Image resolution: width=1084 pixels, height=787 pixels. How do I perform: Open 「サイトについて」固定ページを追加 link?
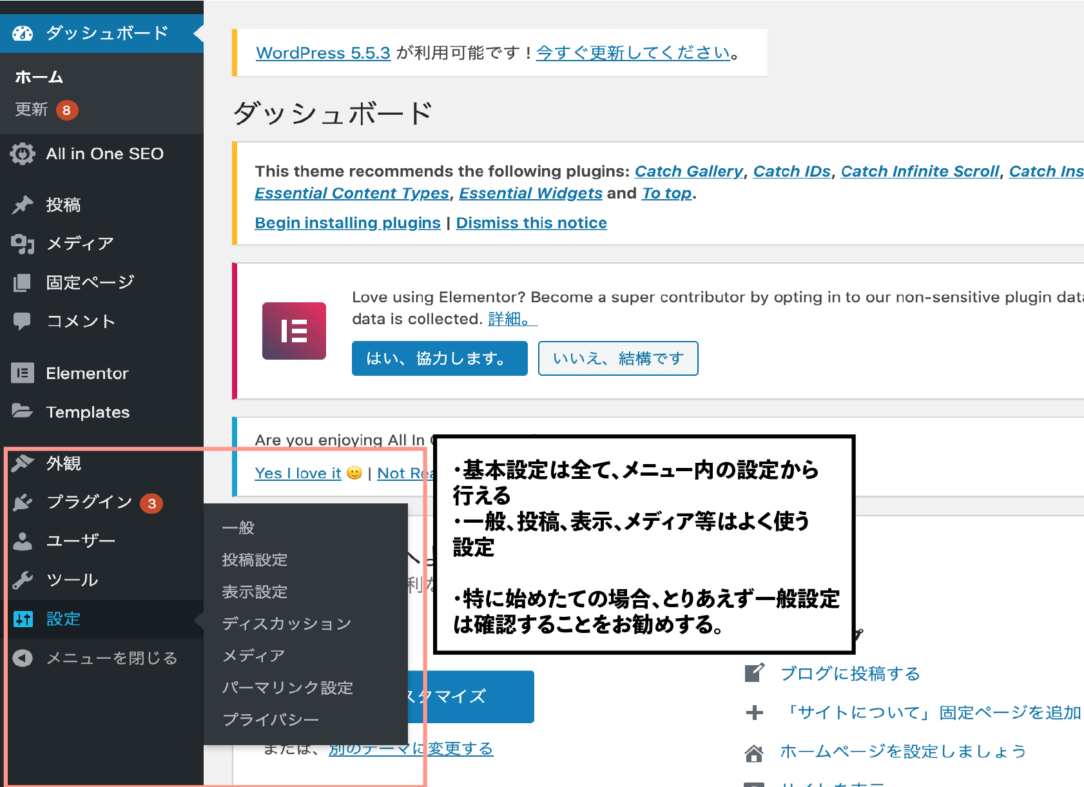(x=931, y=712)
